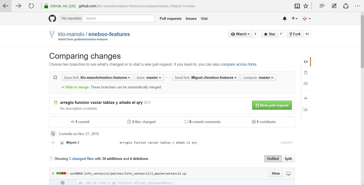
Task: Open the base fork dropdown
Action: click(x=97, y=77)
